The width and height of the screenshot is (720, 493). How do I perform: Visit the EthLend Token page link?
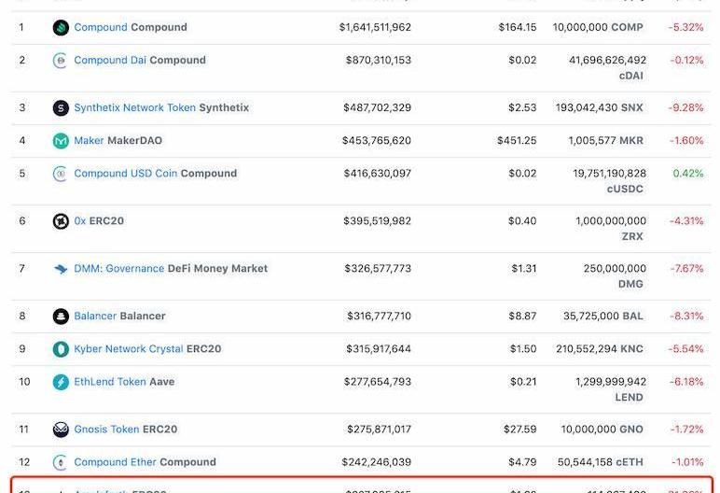tap(110, 382)
